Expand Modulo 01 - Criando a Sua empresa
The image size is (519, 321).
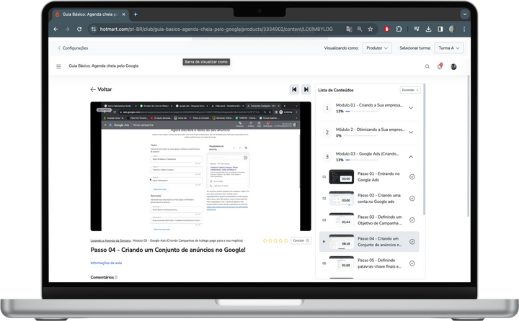tap(411, 108)
